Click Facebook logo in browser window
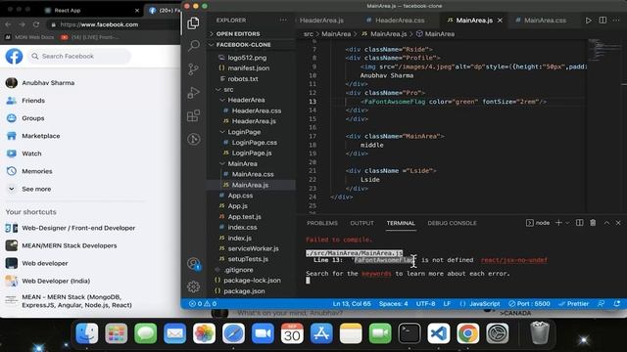Viewport: 627px width, 352px height. [14, 57]
